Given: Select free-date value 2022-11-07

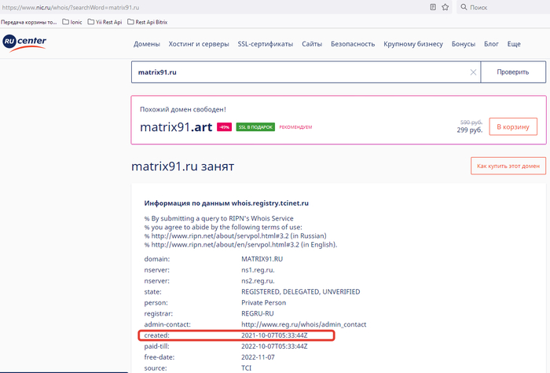Looking at the screenshot, I should click(x=258, y=357).
